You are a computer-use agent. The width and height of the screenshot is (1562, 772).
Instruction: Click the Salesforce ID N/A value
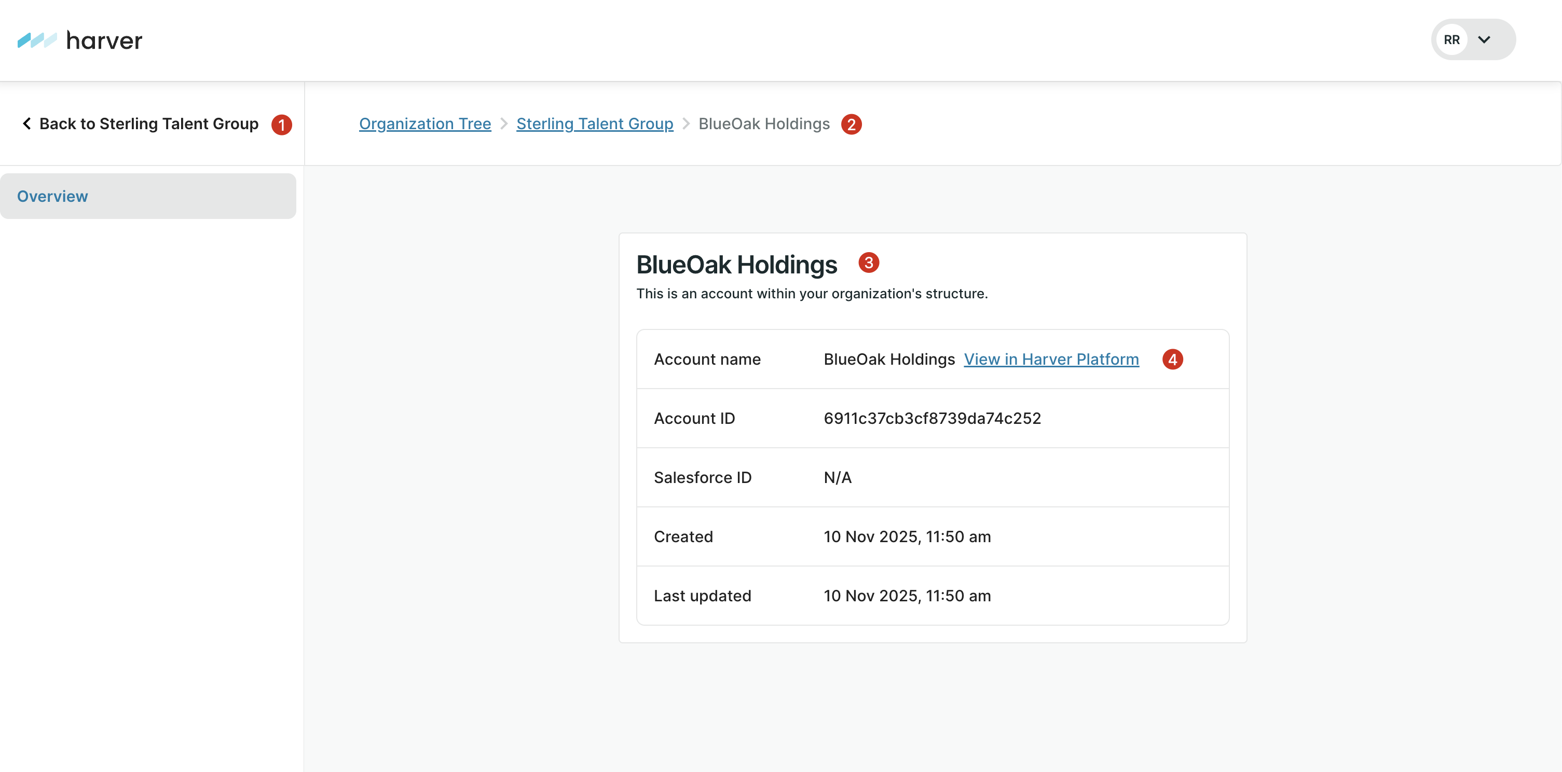click(838, 478)
